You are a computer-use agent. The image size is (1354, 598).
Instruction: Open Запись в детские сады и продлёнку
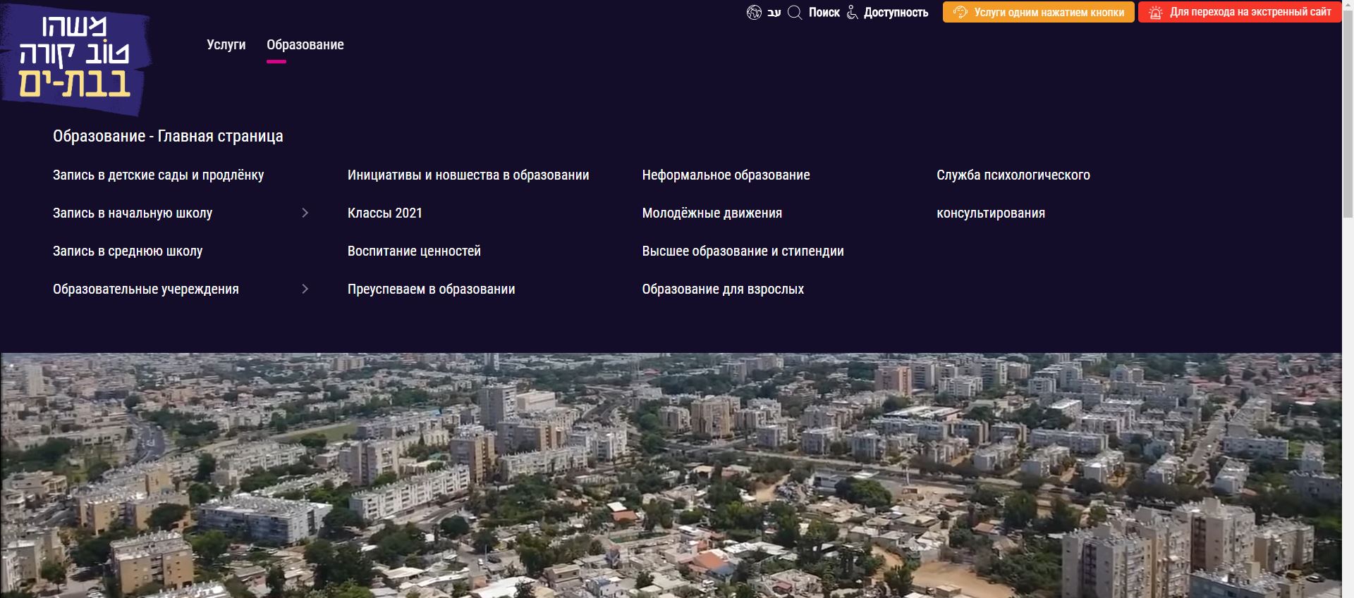158,175
